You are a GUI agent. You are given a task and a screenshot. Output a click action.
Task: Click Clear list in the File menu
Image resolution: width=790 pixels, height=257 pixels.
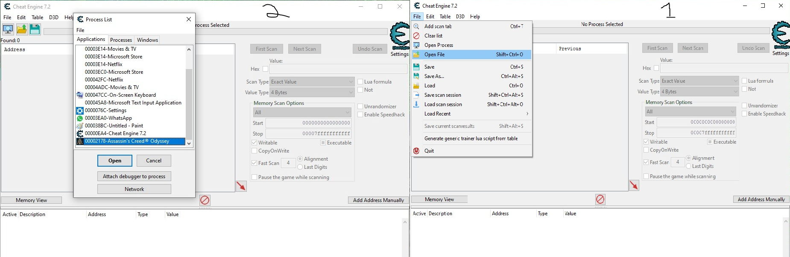[x=433, y=36]
